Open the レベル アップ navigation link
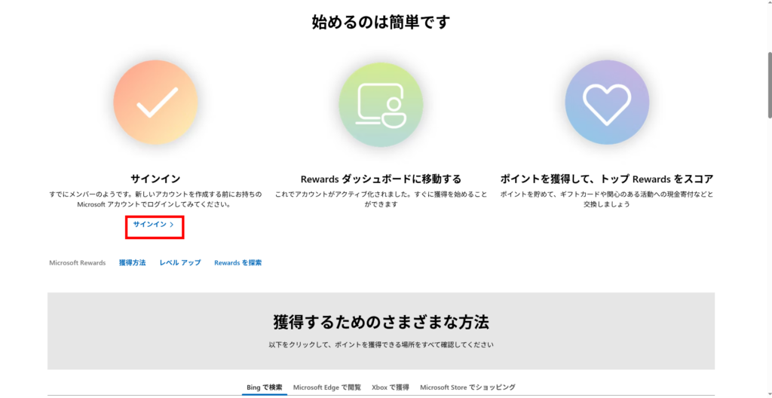The width and height of the screenshot is (772, 398). (x=180, y=263)
